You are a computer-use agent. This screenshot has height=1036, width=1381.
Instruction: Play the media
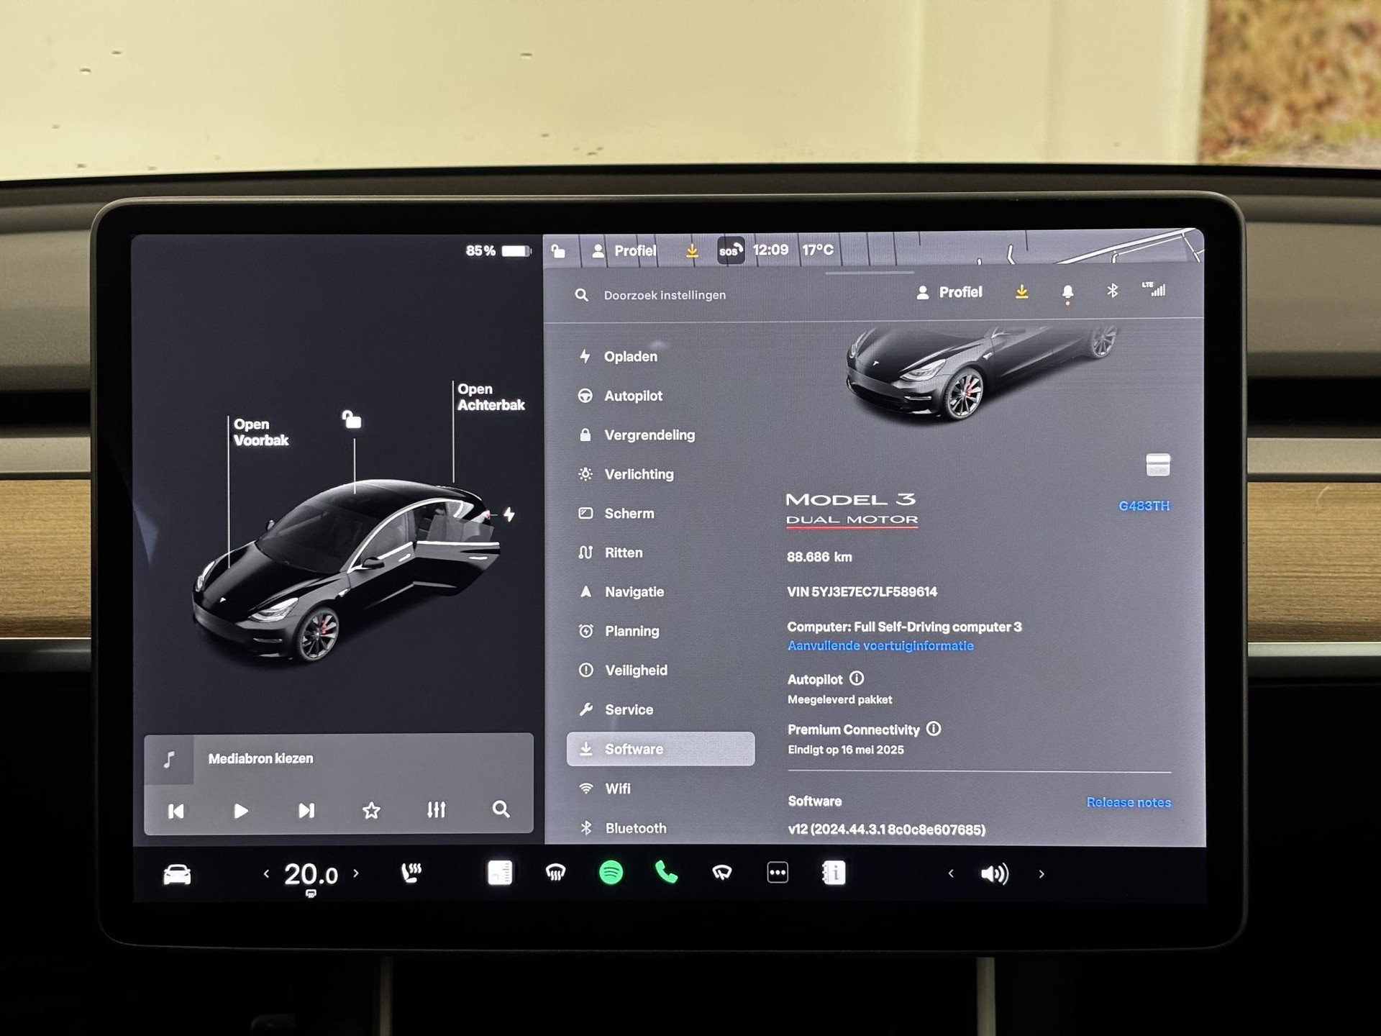point(241,811)
